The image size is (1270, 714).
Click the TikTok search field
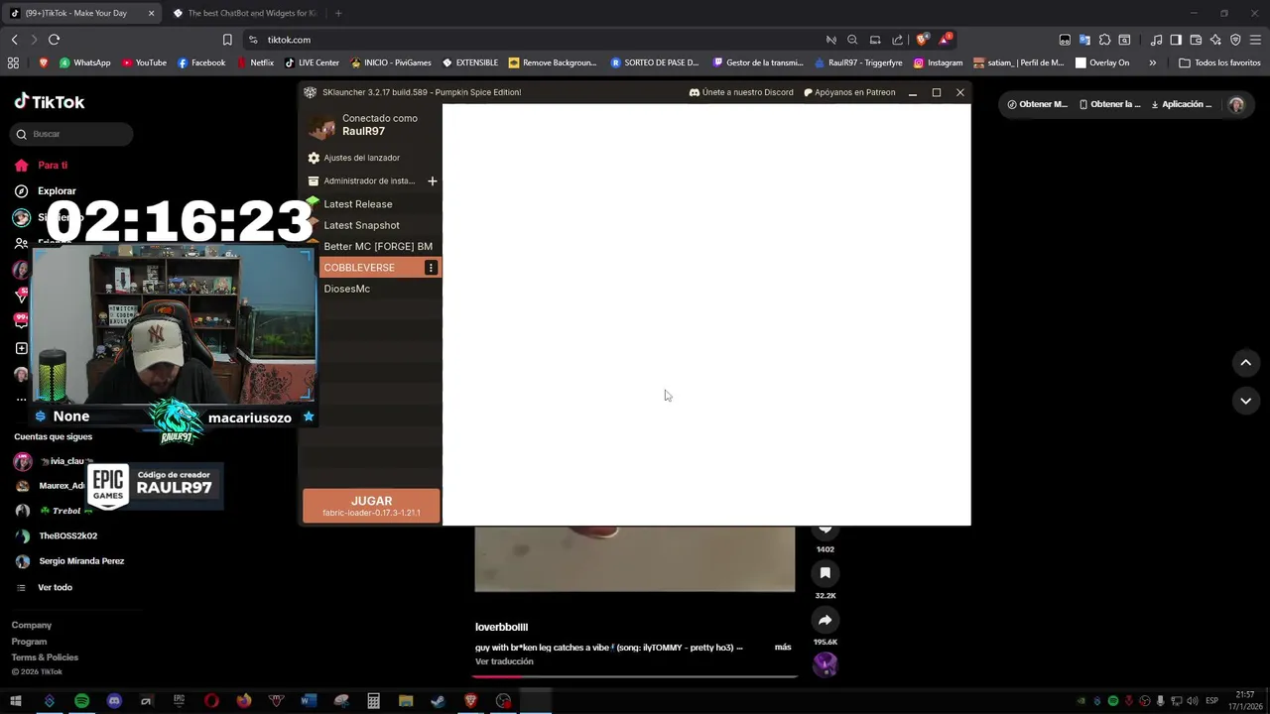coord(71,134)
